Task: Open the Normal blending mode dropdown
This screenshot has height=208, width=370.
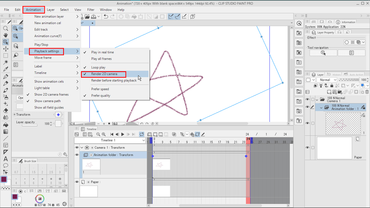Action: [x=327, y=80]
